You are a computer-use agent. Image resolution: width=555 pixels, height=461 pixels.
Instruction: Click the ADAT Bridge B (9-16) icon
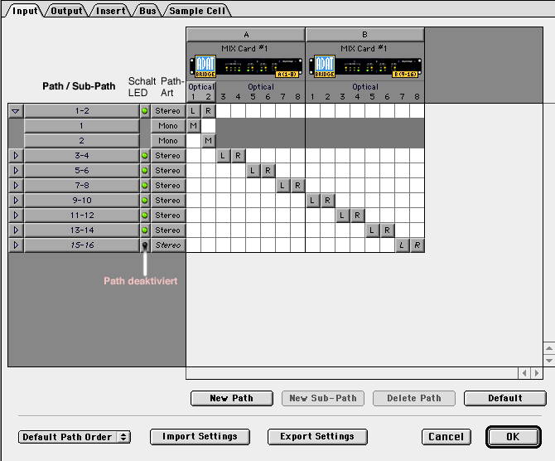[x=364, y=66]
